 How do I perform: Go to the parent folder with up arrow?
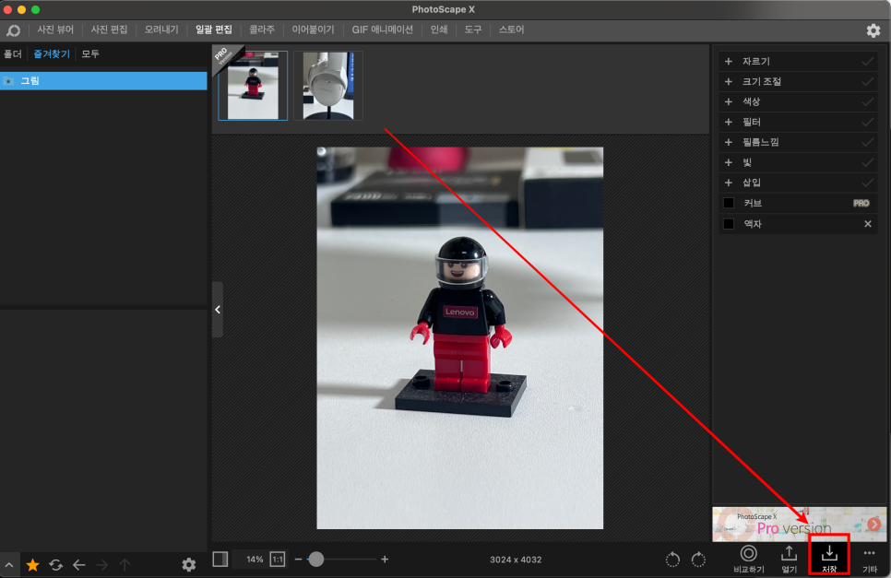[x=125, y=564]
